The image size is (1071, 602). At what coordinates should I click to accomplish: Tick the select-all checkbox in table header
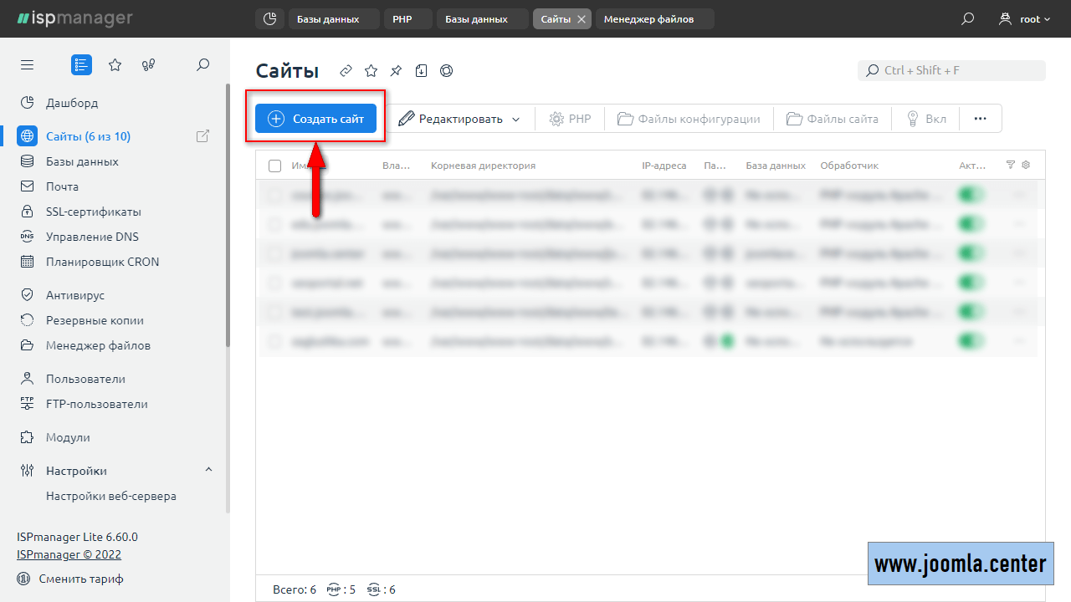[275, 166]
